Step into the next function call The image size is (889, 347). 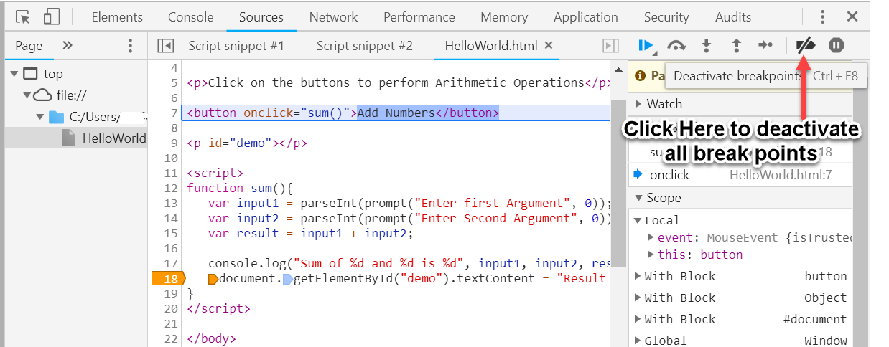pyautogui.click(x=707, y=46)
